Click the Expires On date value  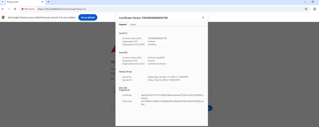click(x=164, y=80)
